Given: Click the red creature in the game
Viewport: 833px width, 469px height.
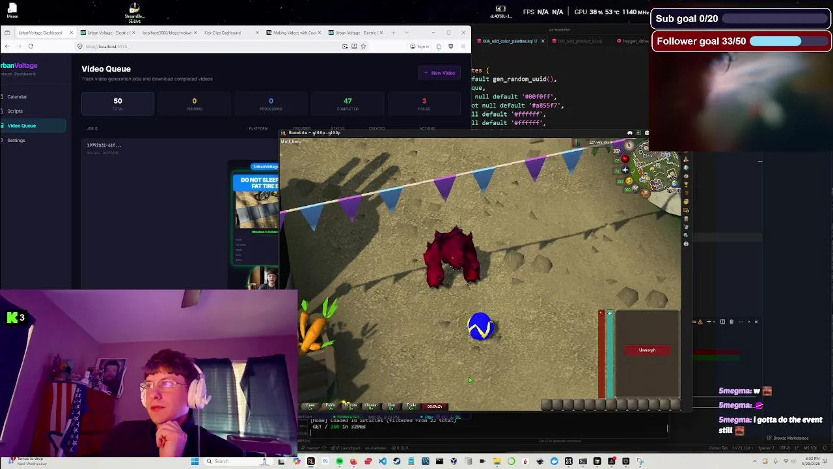Looking at the screenshot, I should pyautogui.click(x=452, y=257).
